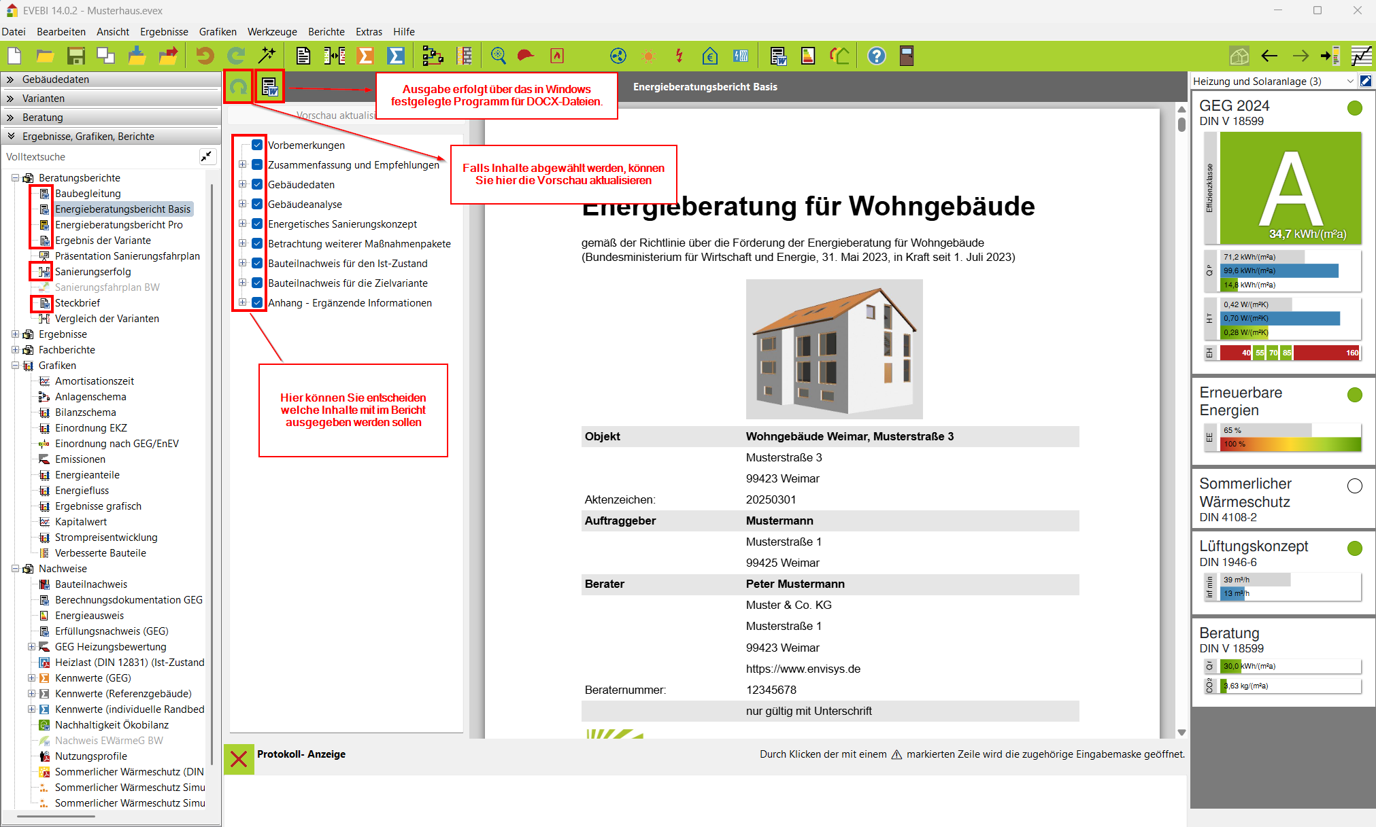
Task: Click the blue question mark help icon
Action: [877, 56]
